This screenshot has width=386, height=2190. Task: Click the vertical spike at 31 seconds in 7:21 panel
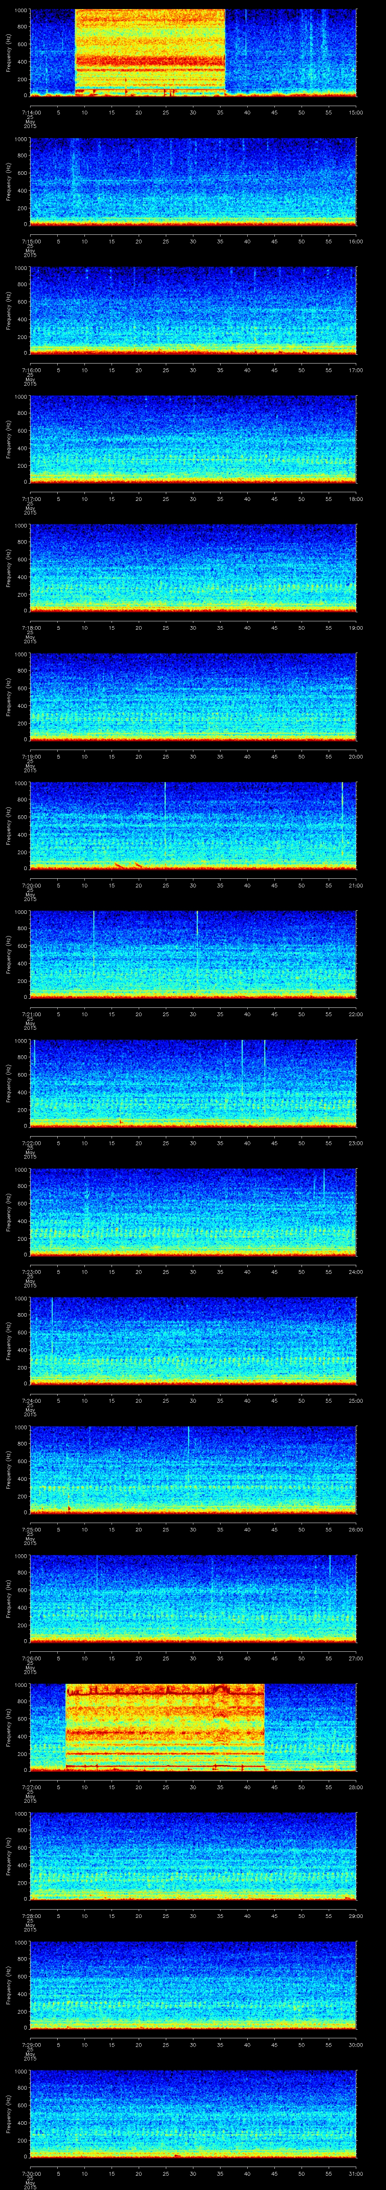[x=197, y=948]
